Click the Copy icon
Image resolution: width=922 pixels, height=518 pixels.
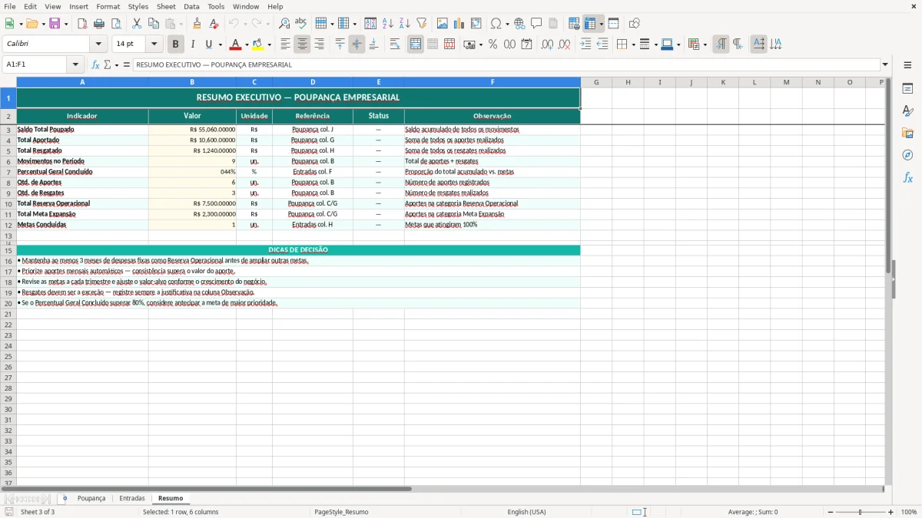click(154, 24)
